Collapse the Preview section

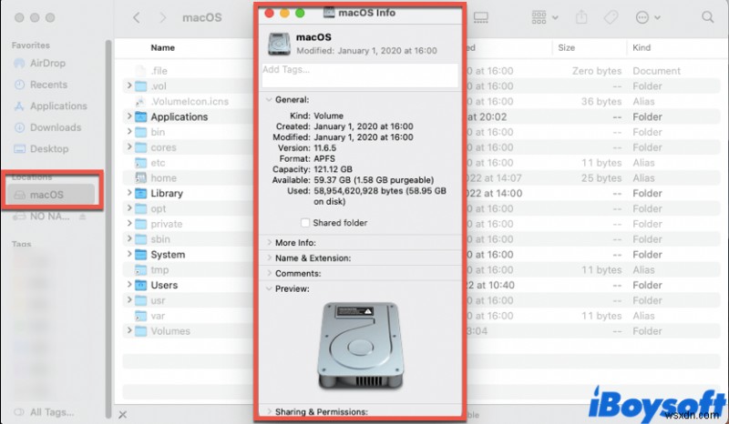(269, 288)
